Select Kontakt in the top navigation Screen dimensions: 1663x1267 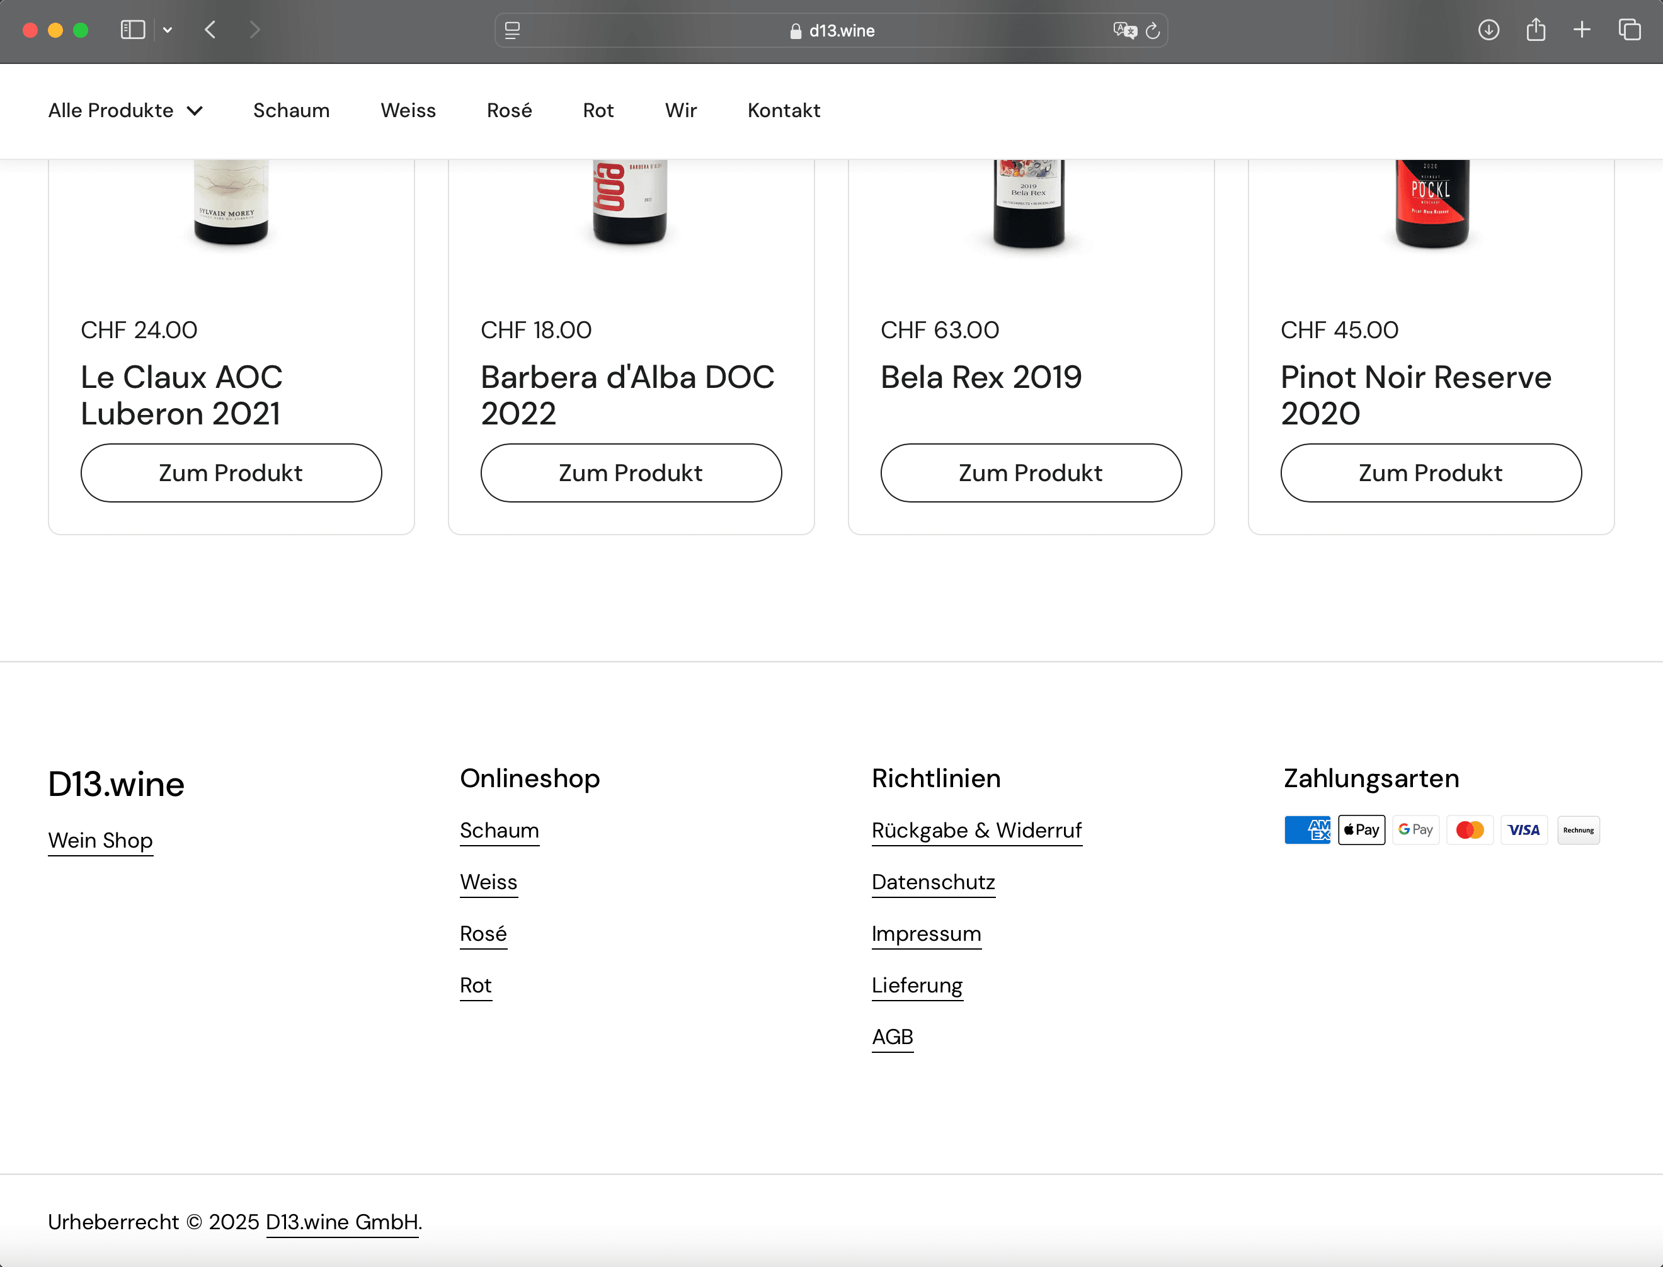pos(784,110)
